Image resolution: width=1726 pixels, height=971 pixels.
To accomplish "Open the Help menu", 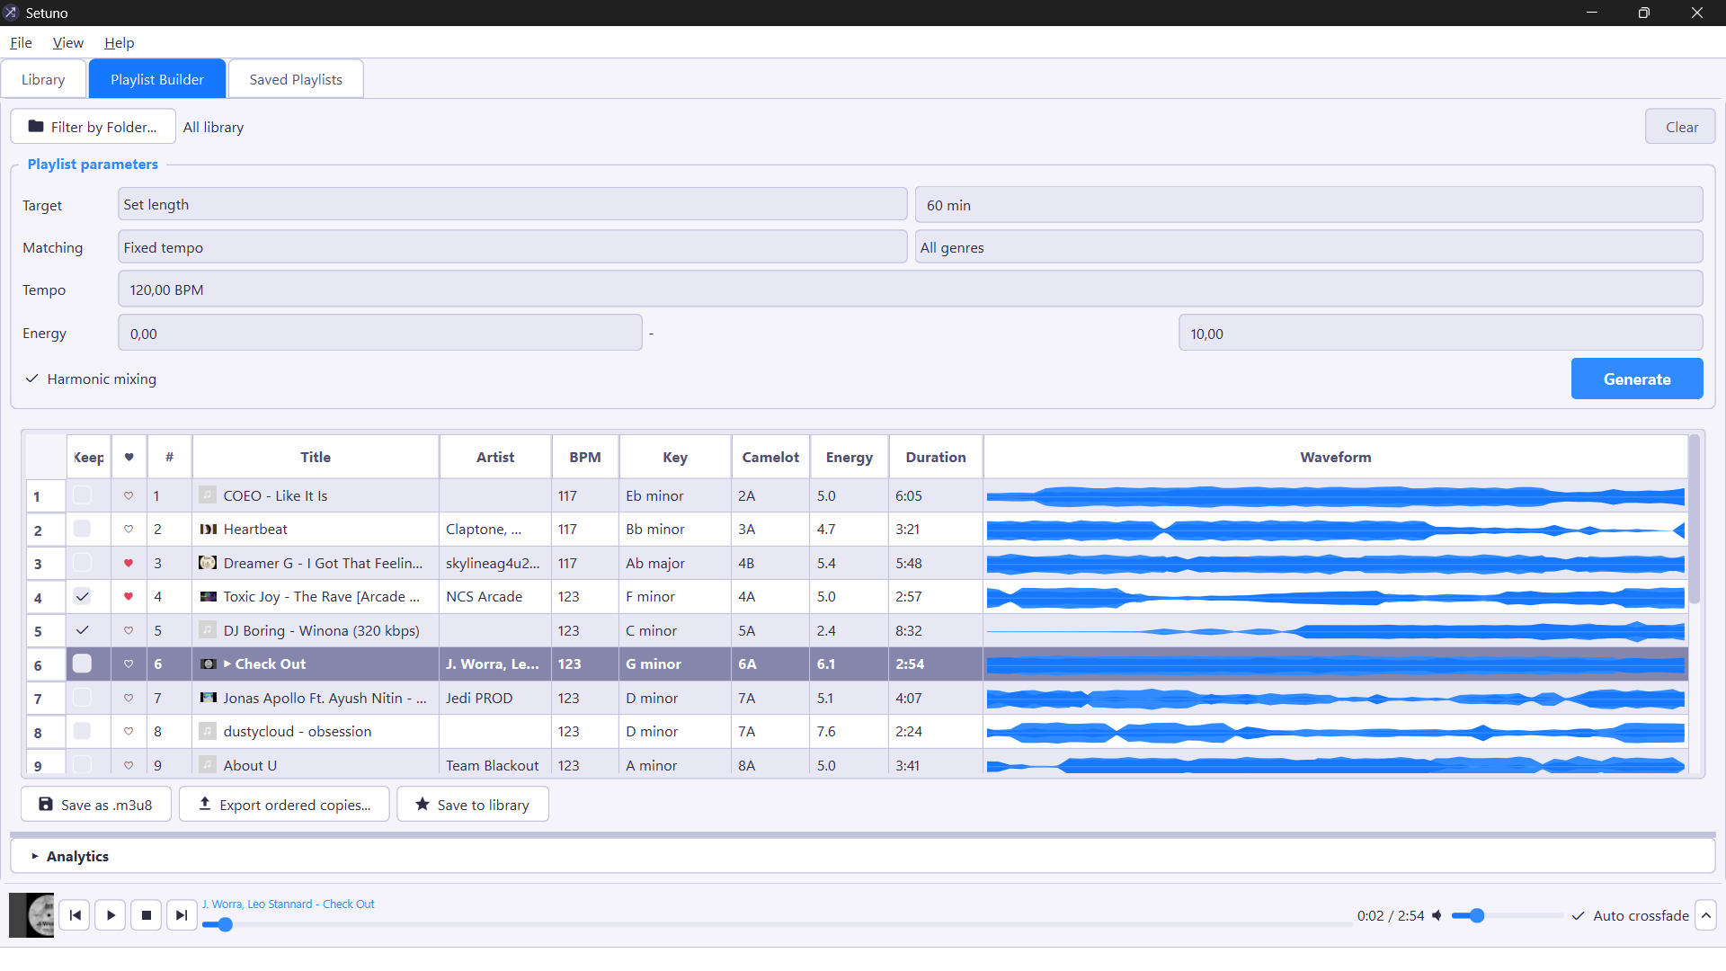I will (119, 42).
